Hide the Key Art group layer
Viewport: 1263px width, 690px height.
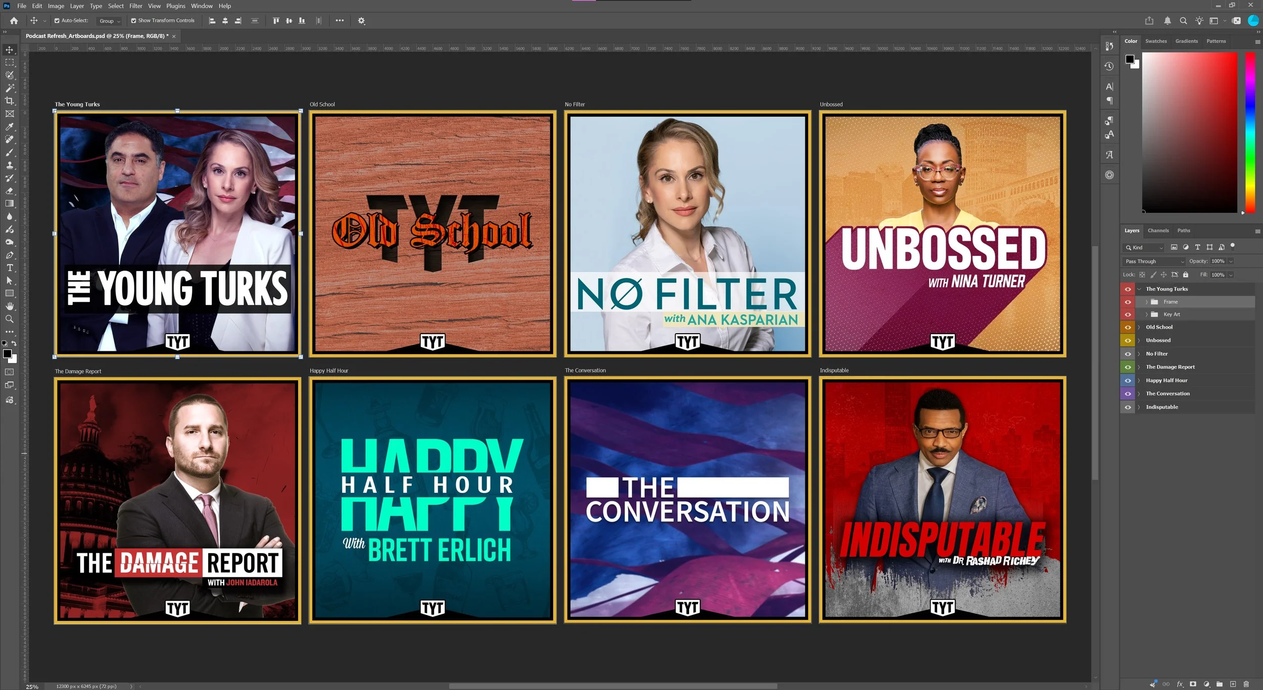point(1128,314)
